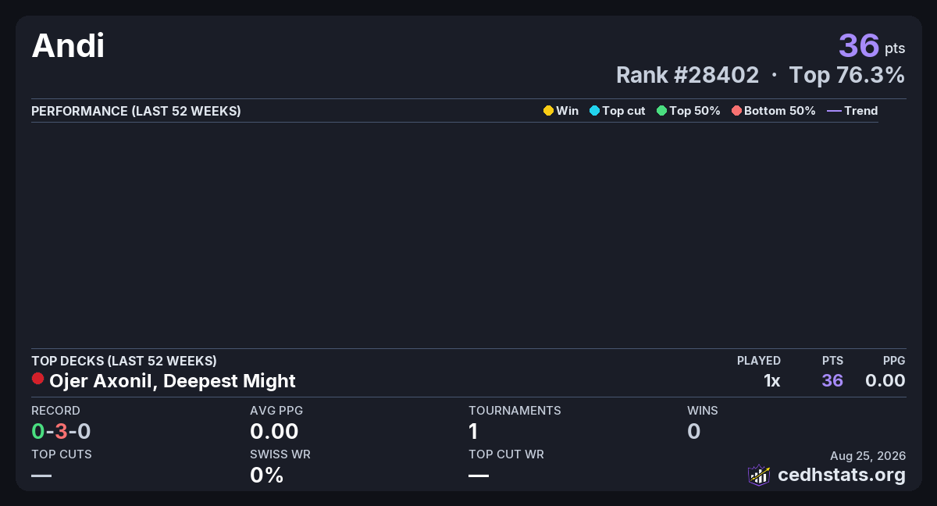Click the cyan Top cut legend dot
937x506 pixels.
pos(594,111)
